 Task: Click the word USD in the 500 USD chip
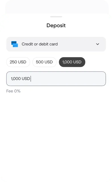[x=49, y=62]
